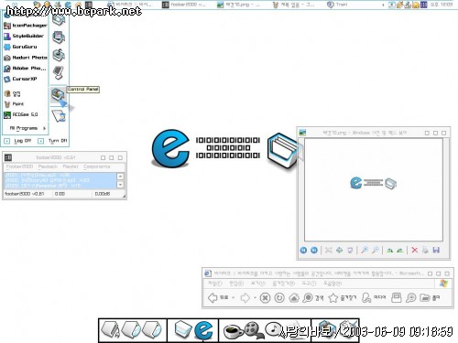Go to next image in picture viewer
Image resolution: width=458 pixels, height=343 pixels.
[314, 251]
